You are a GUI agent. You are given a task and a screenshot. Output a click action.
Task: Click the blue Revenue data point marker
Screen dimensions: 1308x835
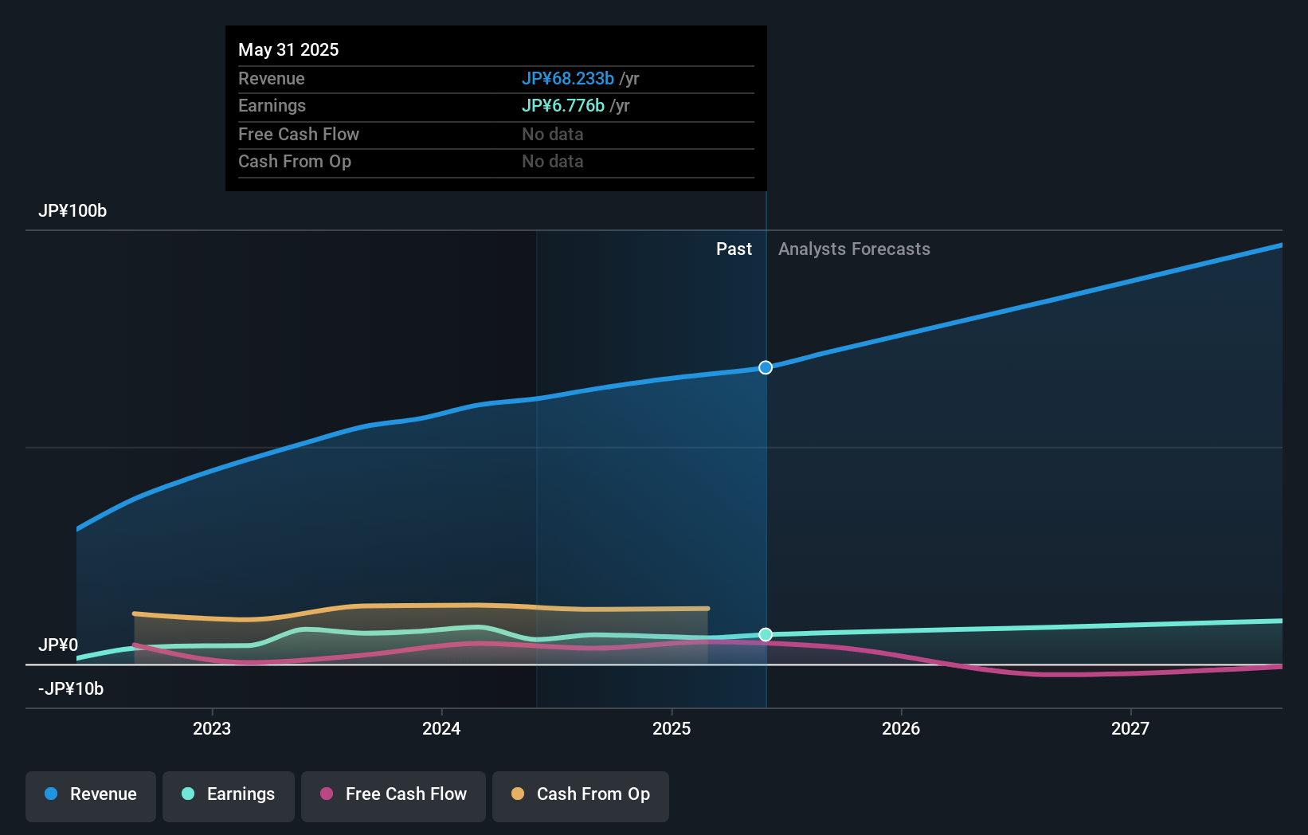766,367
